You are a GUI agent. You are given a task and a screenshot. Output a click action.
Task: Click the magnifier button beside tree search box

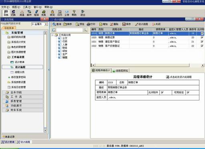pyautogui.click(x=85, y=30)
